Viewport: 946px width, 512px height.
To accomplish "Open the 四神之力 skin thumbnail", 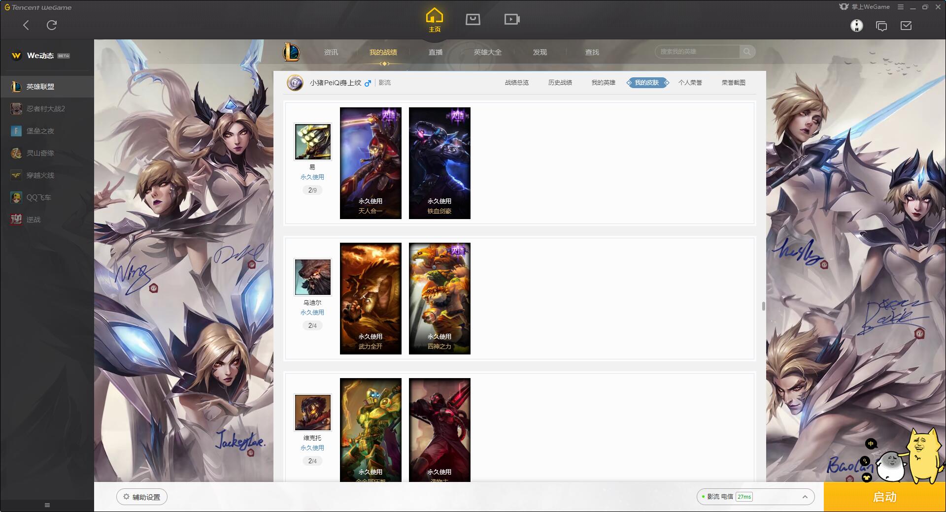I will (439, 298).
